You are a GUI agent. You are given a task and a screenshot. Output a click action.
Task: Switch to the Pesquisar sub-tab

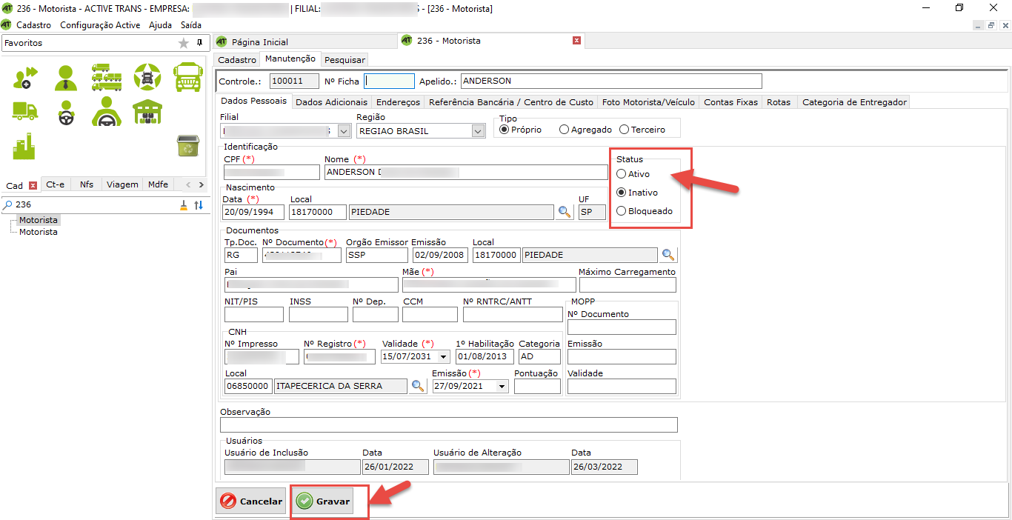pyautogui.click(x=344, y=59)
